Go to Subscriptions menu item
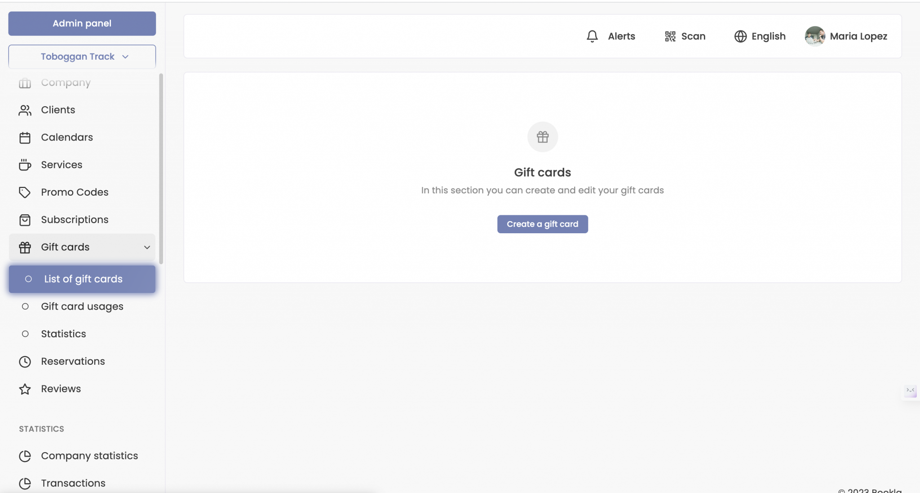The width and height of the screenshot is (920, 493). [x=75, y=220]
